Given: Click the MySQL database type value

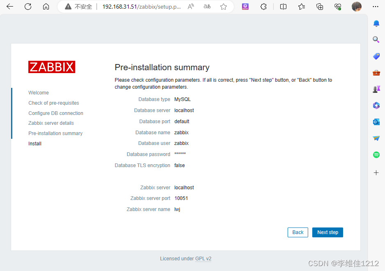Looking at the screenshot, I should [x=182, y=99].
